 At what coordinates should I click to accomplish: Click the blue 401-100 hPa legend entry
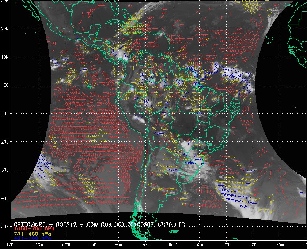[32, 238]
